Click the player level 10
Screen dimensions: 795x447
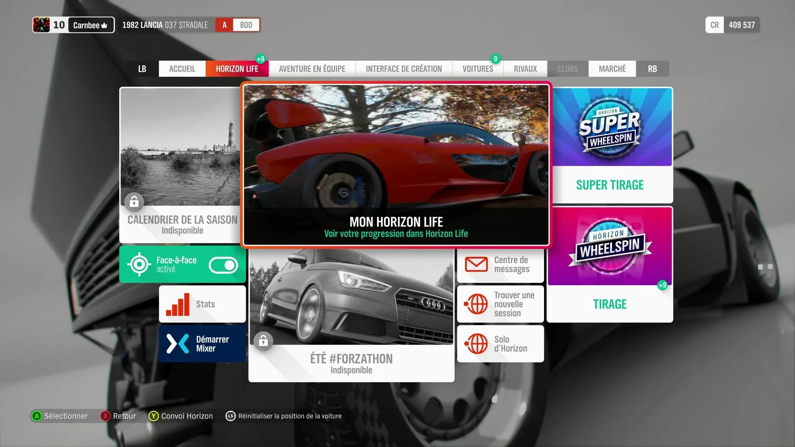59,25
